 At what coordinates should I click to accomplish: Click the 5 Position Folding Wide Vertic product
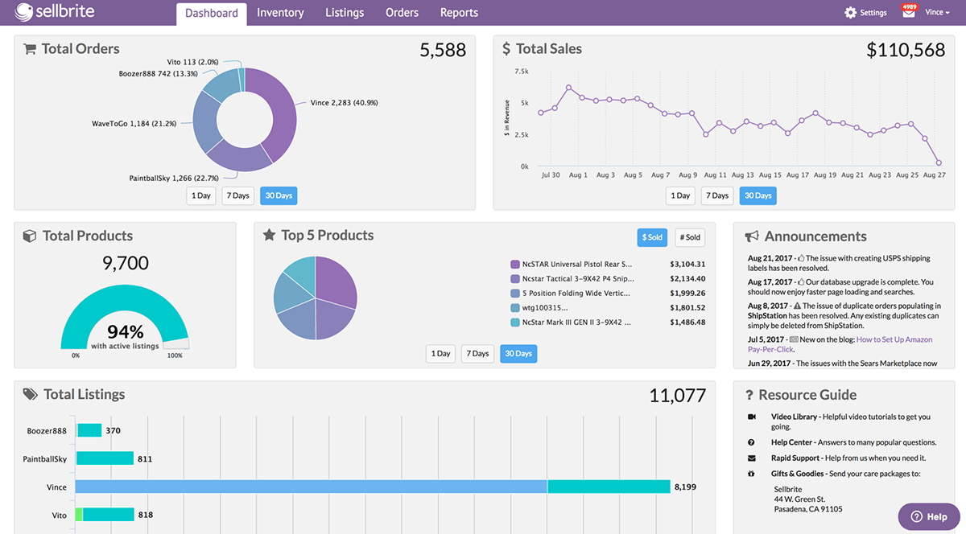pos(576,293)
